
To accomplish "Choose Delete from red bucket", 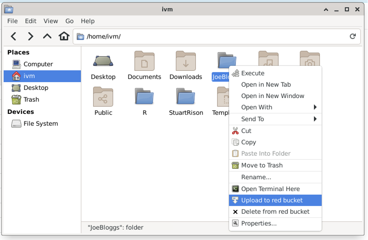I will [x=275, y=212].
